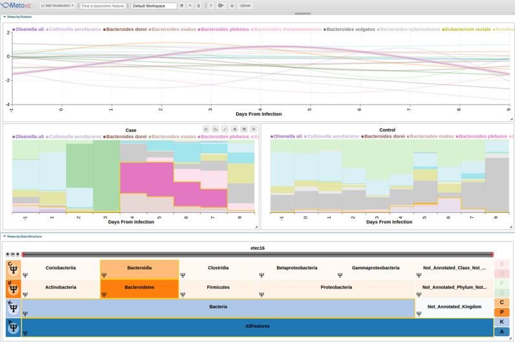
Task: Click Phylum level row icon in tree
Action: [13, 288]
